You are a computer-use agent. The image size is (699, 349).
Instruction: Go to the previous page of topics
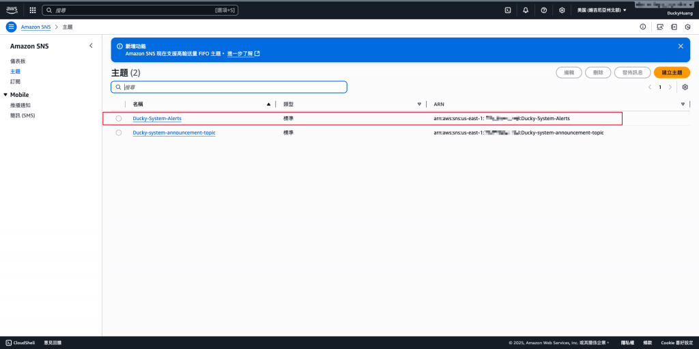[x=650, y=87]
